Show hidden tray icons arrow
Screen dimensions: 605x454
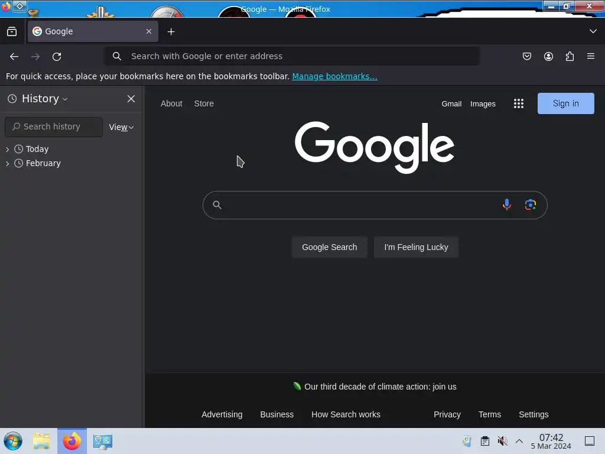tap(519, 441)
